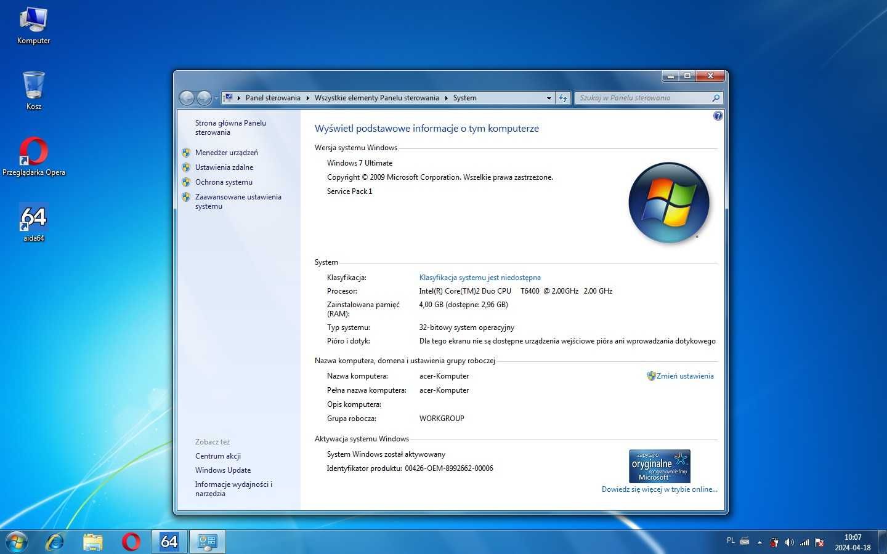887x554 pixels.
Task: Click the refresh button in address bar
Action: [x=563, y=98]
